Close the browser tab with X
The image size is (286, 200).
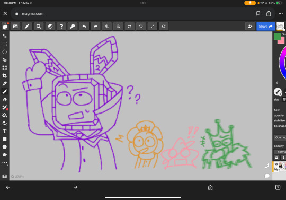tap(5, 13)
